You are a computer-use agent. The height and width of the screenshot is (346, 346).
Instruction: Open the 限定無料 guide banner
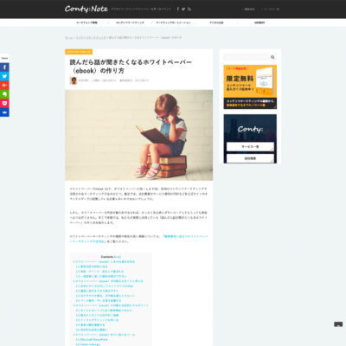(250, 86)
